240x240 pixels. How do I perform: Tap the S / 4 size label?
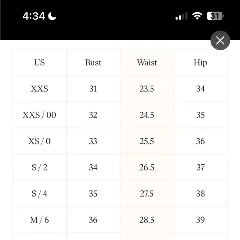point(39,194)
